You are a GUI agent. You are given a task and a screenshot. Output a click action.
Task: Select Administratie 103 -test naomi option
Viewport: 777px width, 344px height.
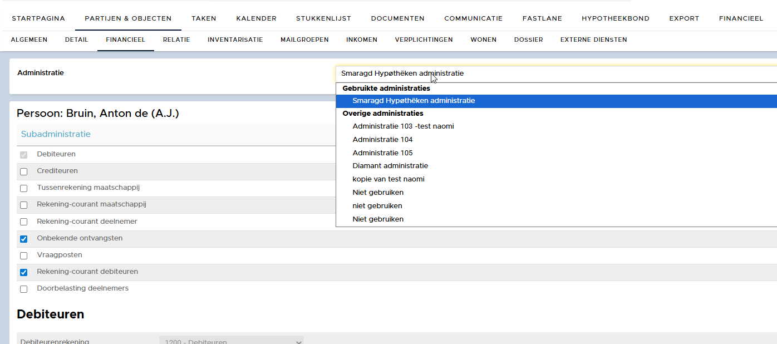pos(403,126)
